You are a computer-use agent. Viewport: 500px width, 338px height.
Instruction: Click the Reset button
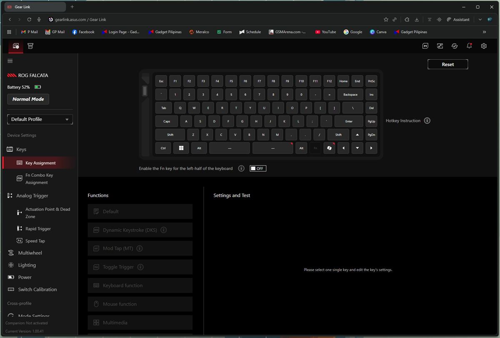tap(447, 65)
